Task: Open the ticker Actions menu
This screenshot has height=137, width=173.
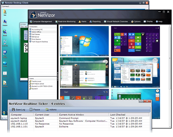Action: [x=51, y=110]
